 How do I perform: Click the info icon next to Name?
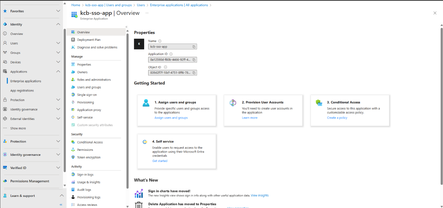(160, 41)
